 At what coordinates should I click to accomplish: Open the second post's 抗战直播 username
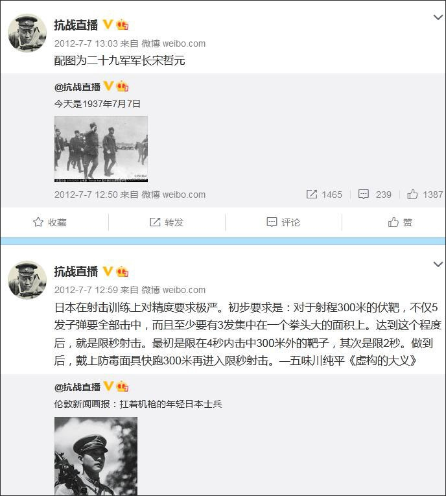(76, 272)
